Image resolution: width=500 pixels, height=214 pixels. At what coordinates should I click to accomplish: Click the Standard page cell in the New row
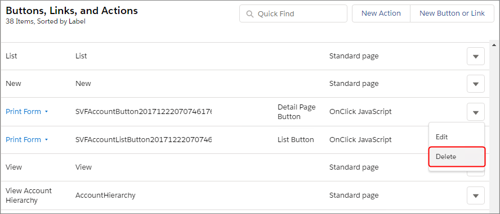tap(354, 84)
